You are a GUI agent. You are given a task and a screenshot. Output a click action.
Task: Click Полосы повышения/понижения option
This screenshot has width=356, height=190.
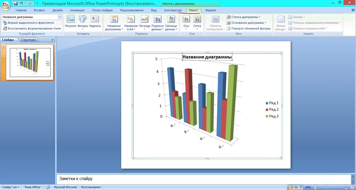[x=315, y=23]
